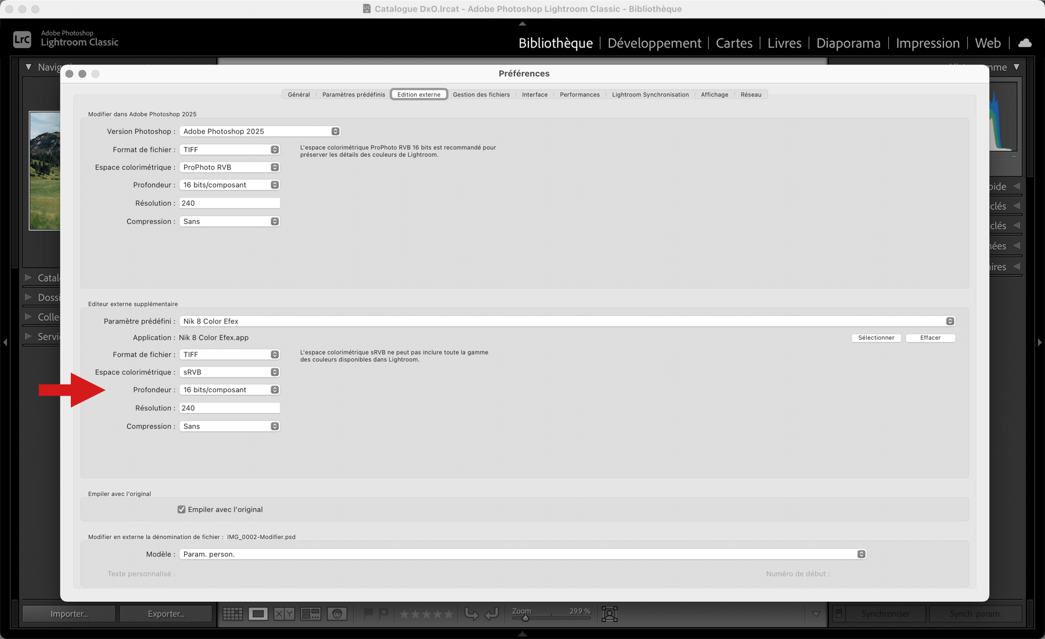Open Photoshop Profondeur 16 bits dropdown
Viewport: 1045px width, 639px height.
(x=229, y=185)
